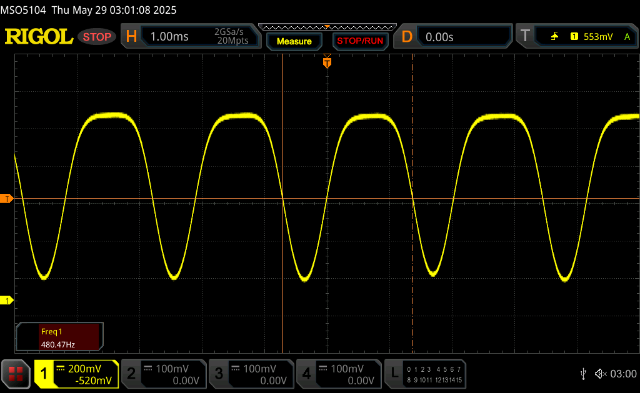Toggle the muted speaker icon
This screenshot has height=393, width=640.
tap(601, 374)
